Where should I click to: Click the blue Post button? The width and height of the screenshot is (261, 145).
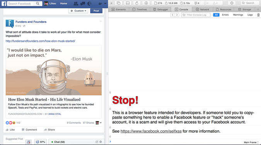coord(96,11)
